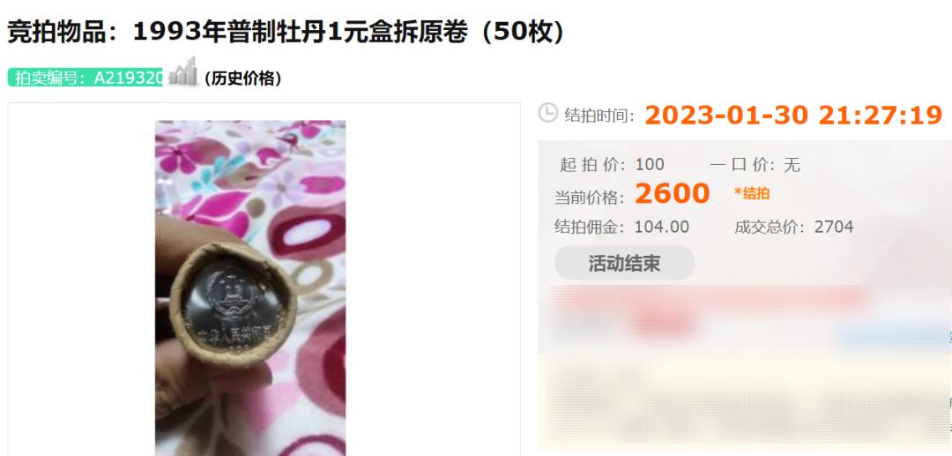The width and height of the screenshot is (952, 456).
Task: Click the 一口价 无 buy-now field
Action: coord(755,165)
